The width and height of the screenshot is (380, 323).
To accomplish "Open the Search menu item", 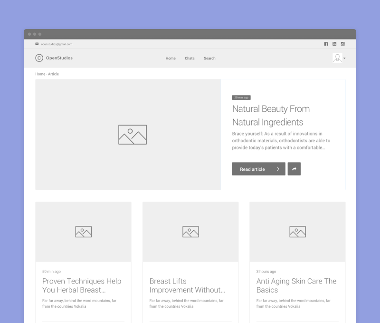I will coord(209,59).
